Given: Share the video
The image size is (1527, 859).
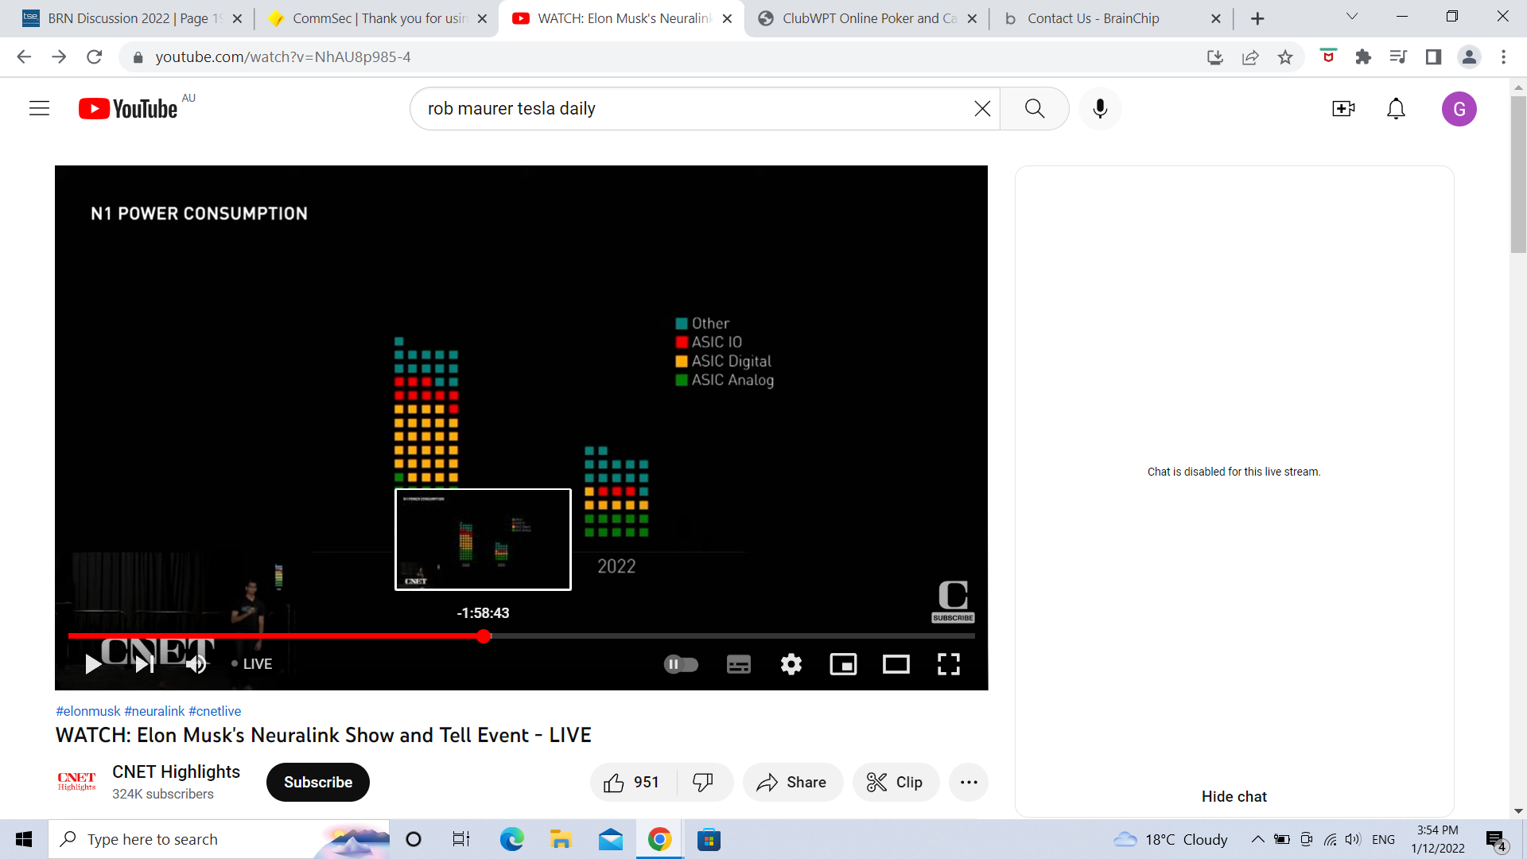Looking at the screenshot, I should tap(792, 782).
